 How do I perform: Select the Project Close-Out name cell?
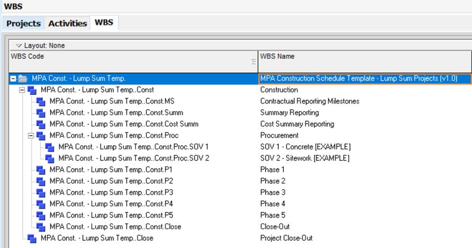tap(287, 238)
